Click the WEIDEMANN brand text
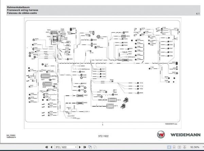 186,135
